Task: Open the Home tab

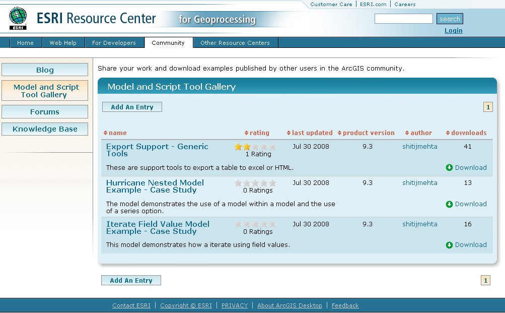Action: click(25, 42)
